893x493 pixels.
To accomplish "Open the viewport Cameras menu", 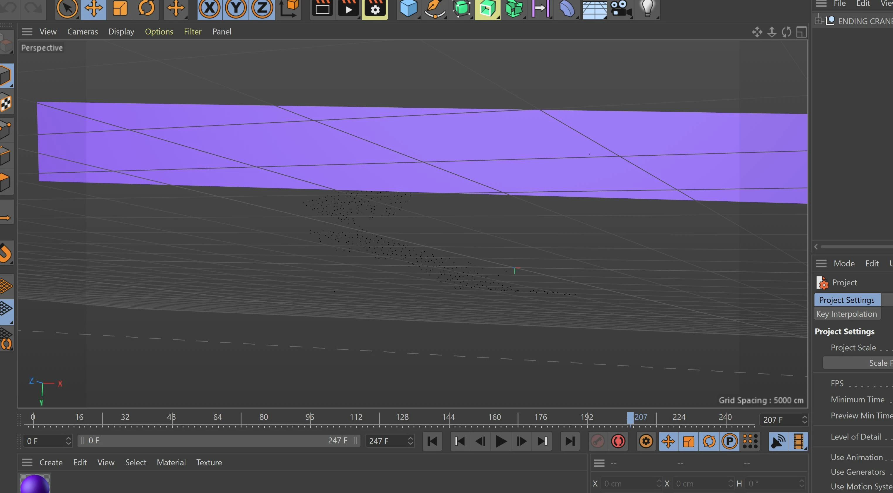I will point(83,32).
